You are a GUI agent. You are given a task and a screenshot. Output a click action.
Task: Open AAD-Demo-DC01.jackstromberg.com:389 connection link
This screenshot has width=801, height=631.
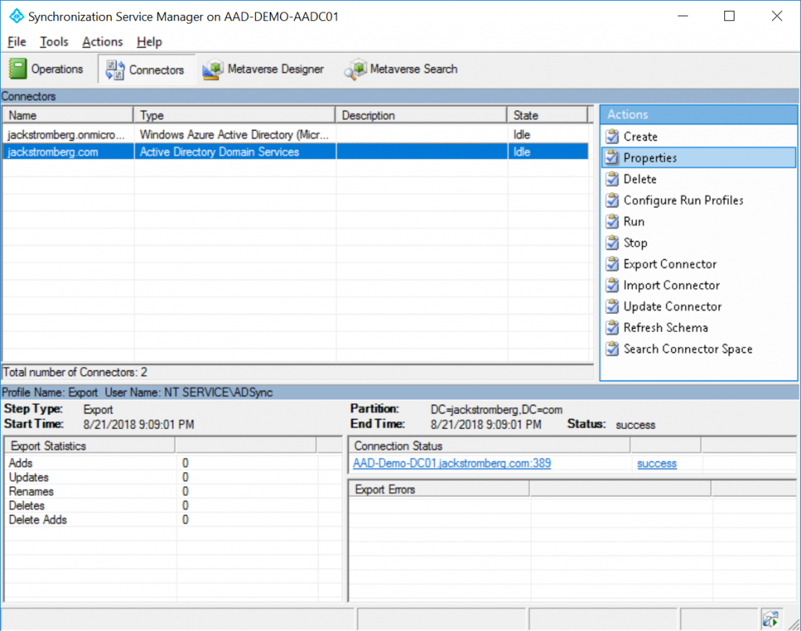pyautogui.click(x=452, y=463)
